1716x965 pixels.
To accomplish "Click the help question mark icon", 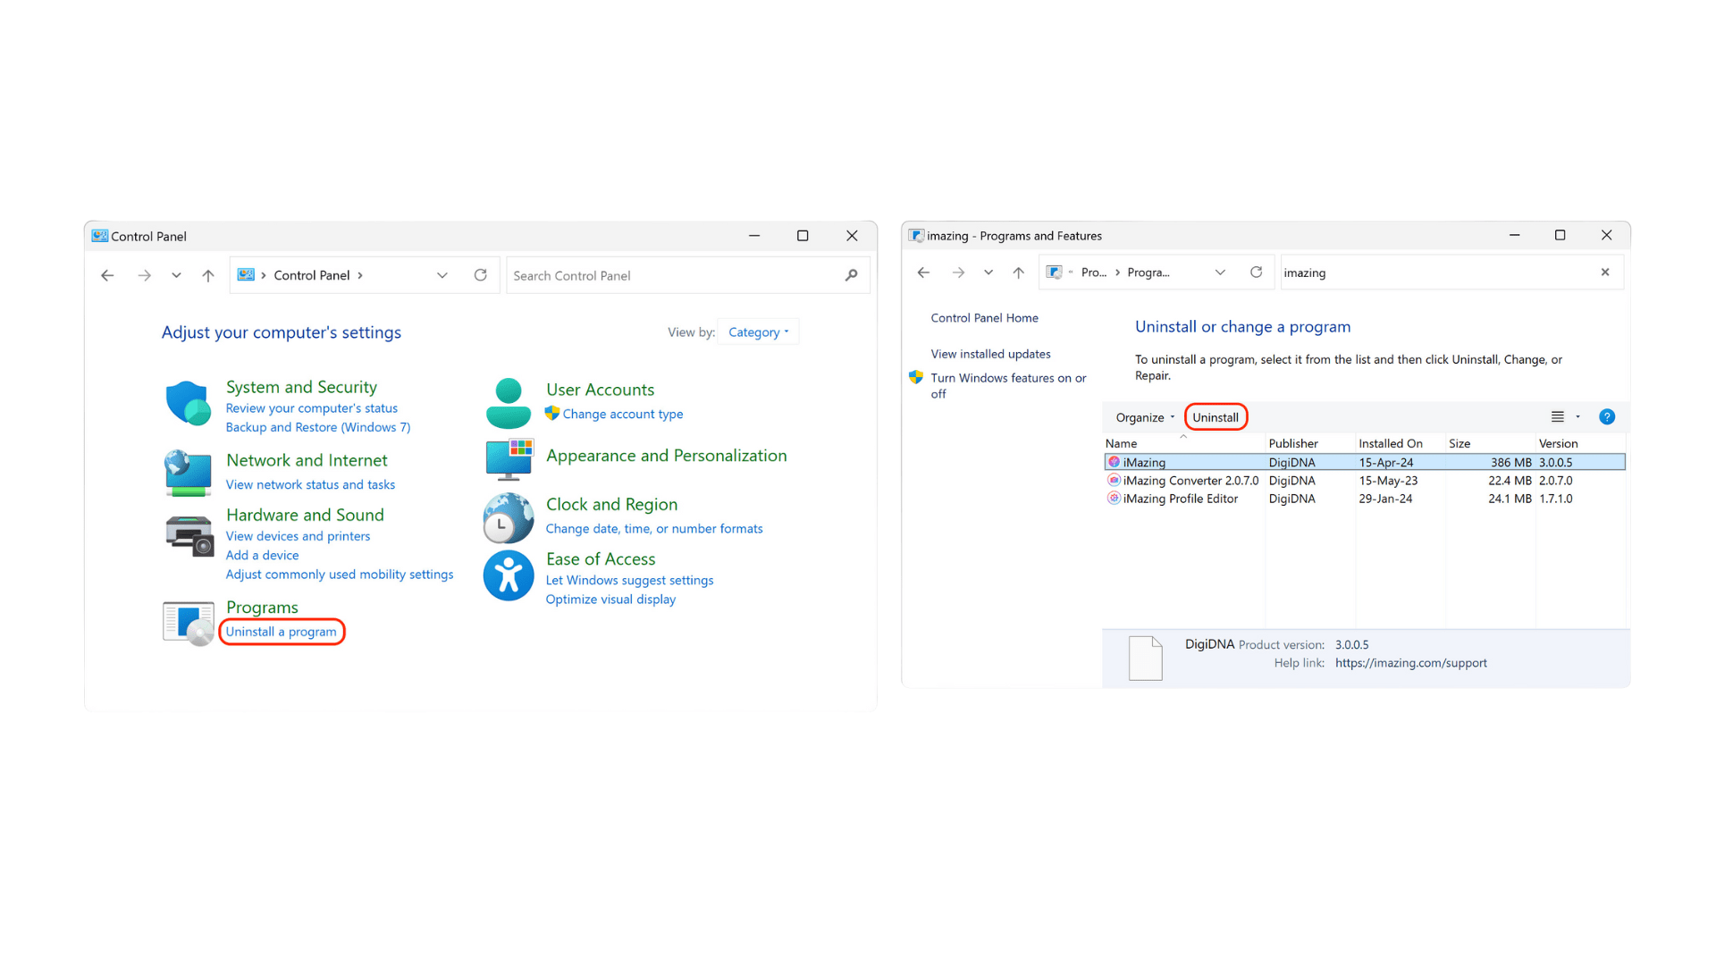I will click(1606, 417).
